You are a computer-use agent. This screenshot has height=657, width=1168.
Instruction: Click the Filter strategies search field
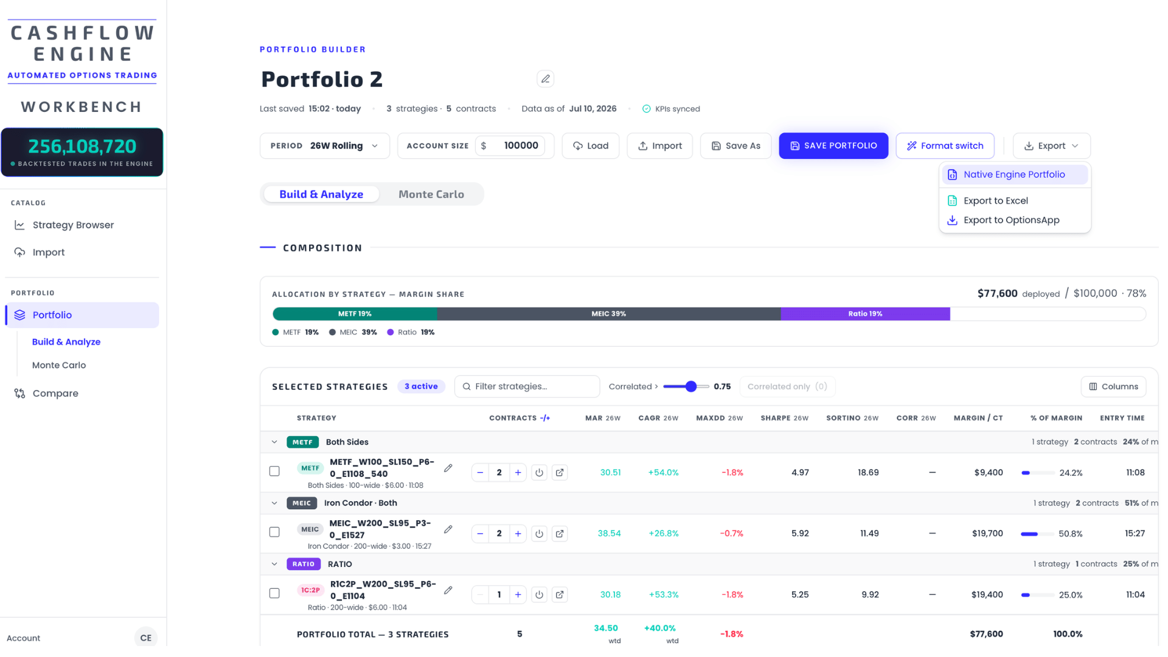527,387
